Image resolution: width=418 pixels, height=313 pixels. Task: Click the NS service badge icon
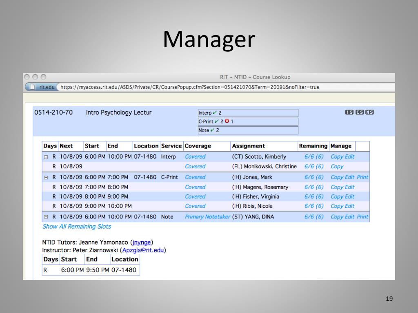click(x=369, y=112)
